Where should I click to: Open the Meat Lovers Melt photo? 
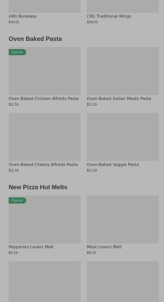pyautogui.click(x=123, y=219)
